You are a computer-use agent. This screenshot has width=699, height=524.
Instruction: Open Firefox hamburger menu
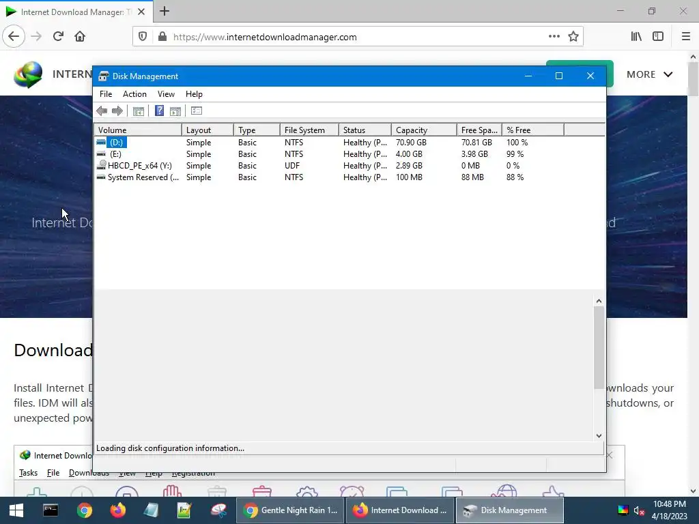pos(686,37)
